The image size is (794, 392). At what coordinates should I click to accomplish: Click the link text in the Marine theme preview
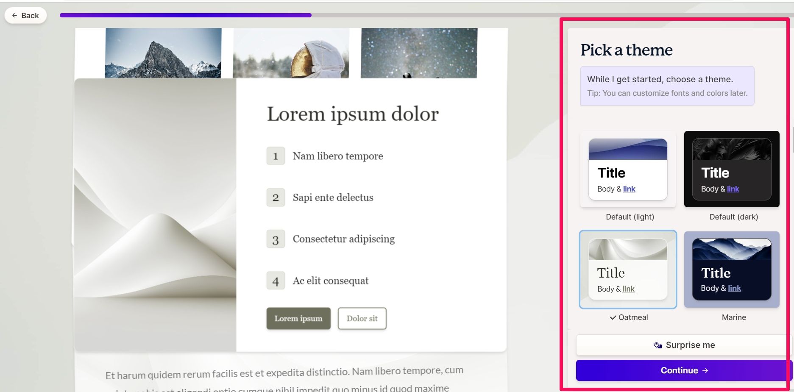[735, 288]
